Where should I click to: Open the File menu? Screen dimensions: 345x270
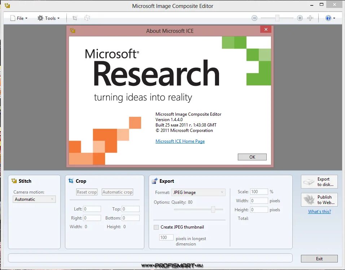pyautogui.click(x=19, y=18)
